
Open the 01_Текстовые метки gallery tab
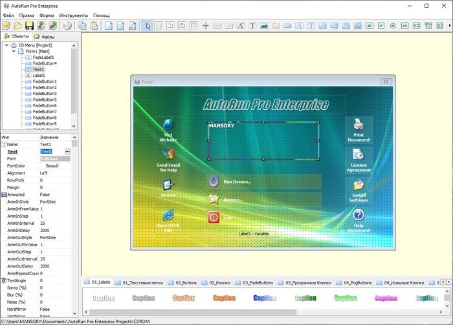coord(139,282)
